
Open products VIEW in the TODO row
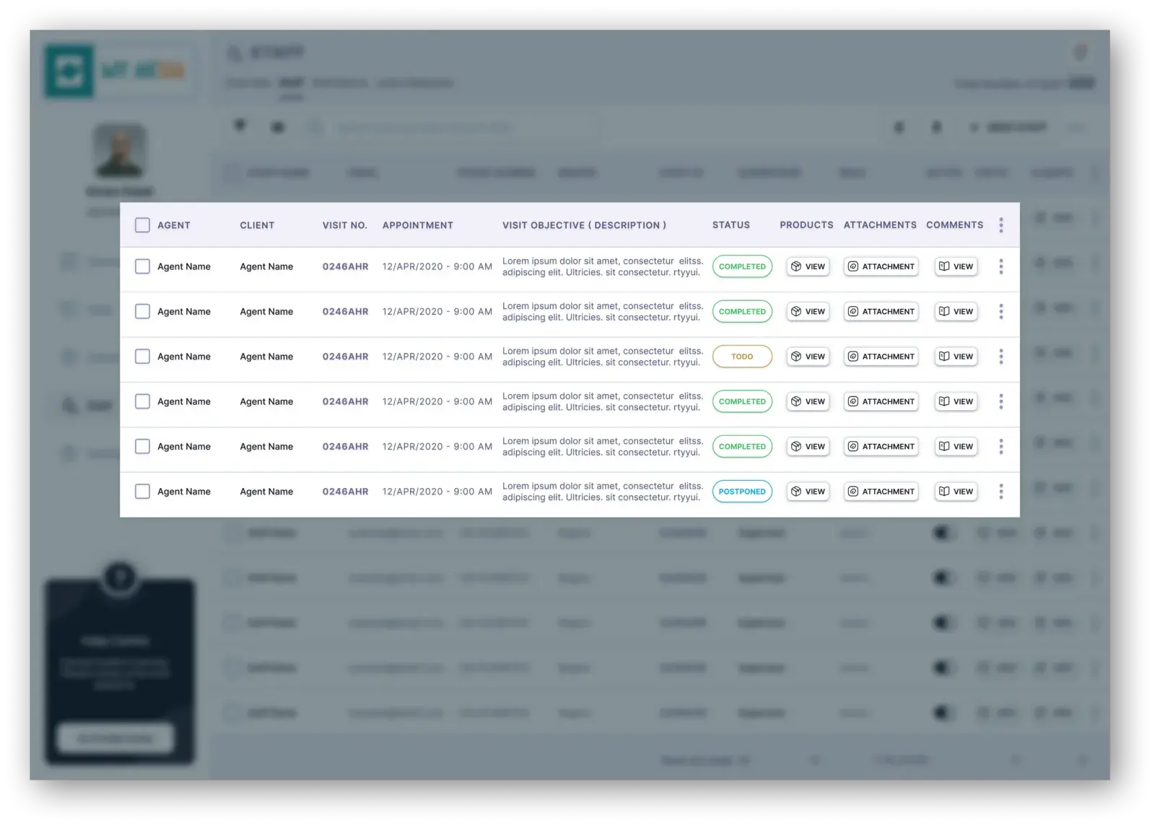[808, 357]
